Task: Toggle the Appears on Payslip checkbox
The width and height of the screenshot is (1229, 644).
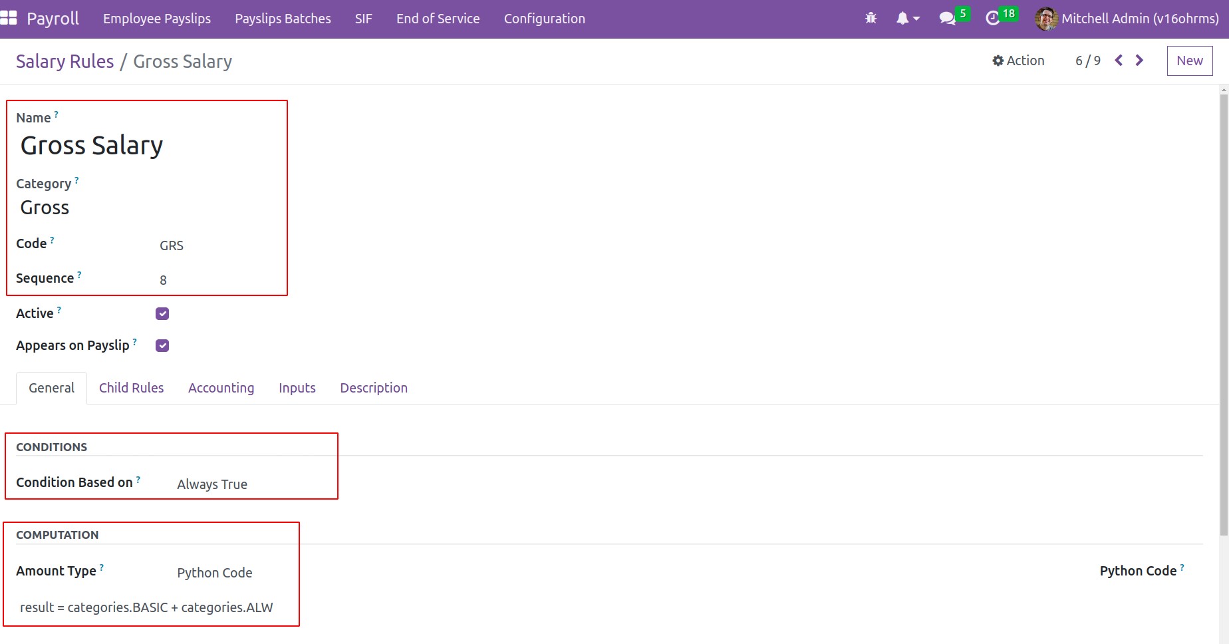Action: tap(162, 345)
